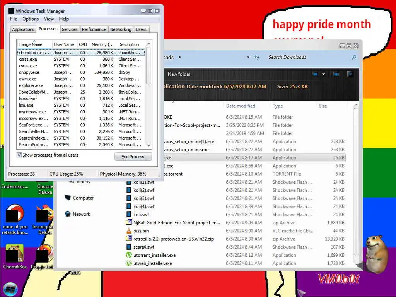Sort processes by Memory column
The image size is (396, 297).
tap(103, 44)
